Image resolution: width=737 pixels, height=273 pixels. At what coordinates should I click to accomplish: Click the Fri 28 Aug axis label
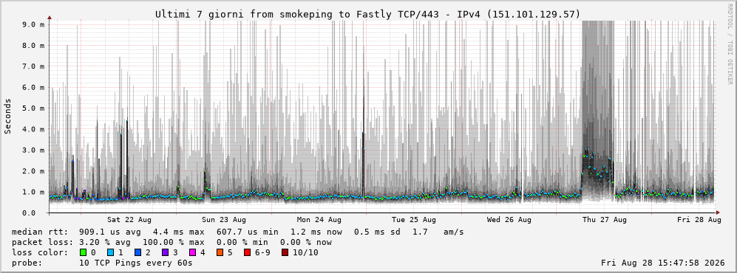click(699, 220)
